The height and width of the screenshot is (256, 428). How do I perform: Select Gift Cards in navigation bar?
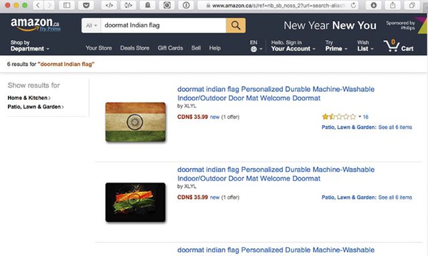point(170,48)
